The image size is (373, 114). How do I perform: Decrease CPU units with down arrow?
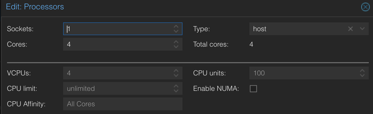362,75
